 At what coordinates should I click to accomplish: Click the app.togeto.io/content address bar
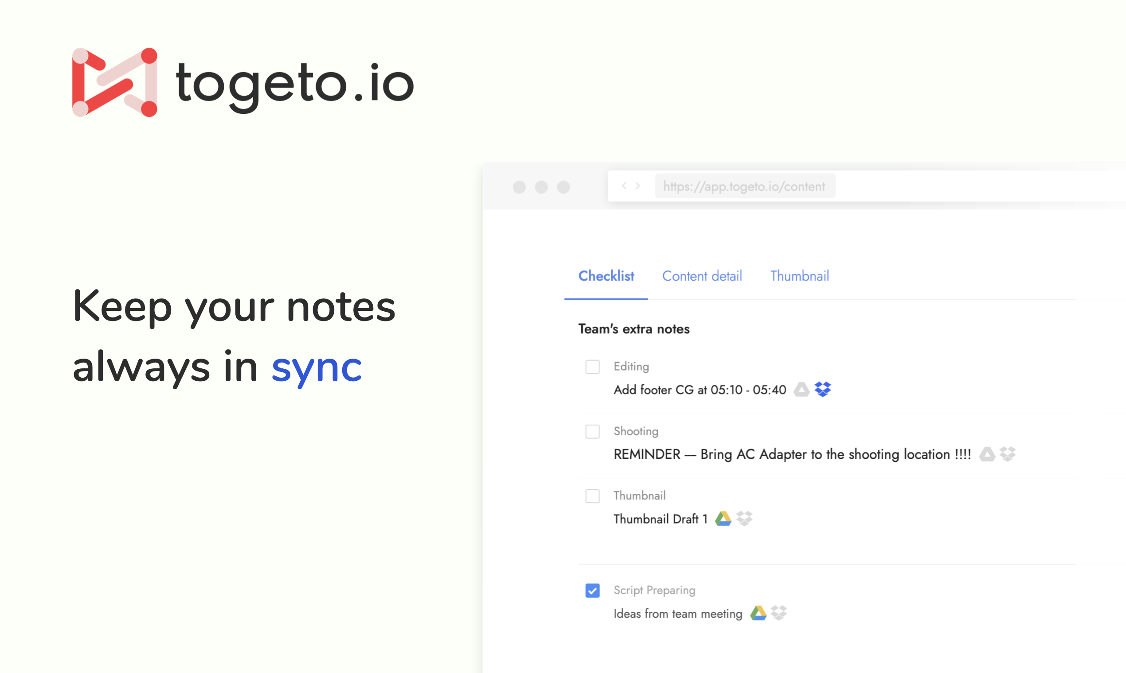click(744, 186)
